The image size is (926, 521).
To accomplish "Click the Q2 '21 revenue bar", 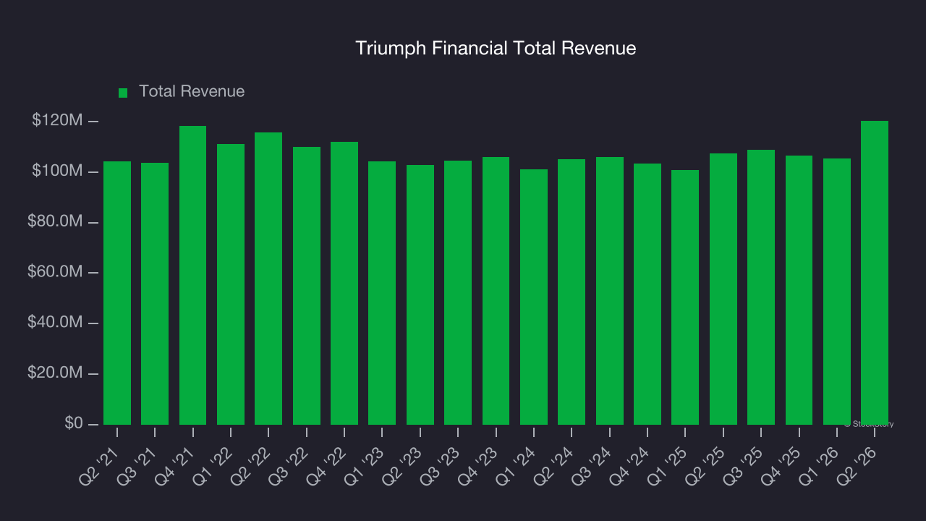I will pyautogui.click(x=117, y=293).
